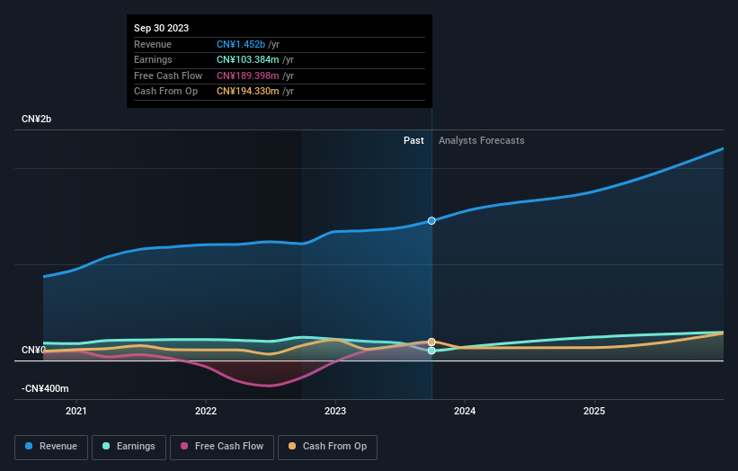Toggle the Earnings legend button
Viewport: 738px width, 471px height.
point(129,447)
